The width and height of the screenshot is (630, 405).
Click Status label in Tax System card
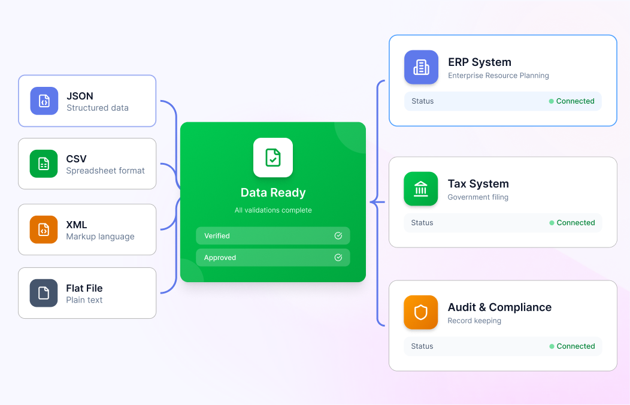click(422, 223)
